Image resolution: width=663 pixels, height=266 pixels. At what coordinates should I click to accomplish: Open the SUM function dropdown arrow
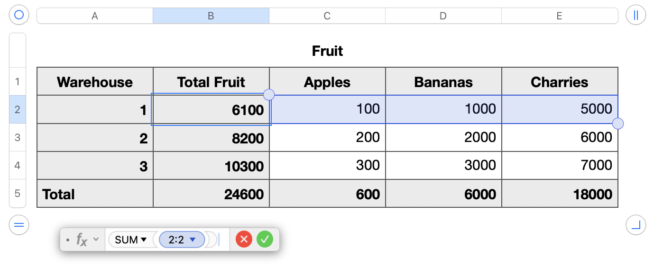pyautogui.click(x=143, y=240)
